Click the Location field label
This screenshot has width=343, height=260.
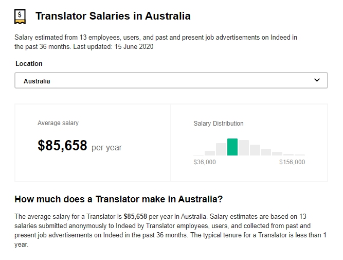(x=29, y=64)
